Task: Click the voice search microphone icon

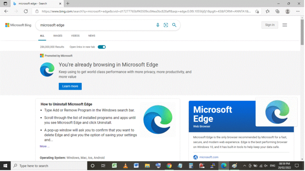Action: 158,25
